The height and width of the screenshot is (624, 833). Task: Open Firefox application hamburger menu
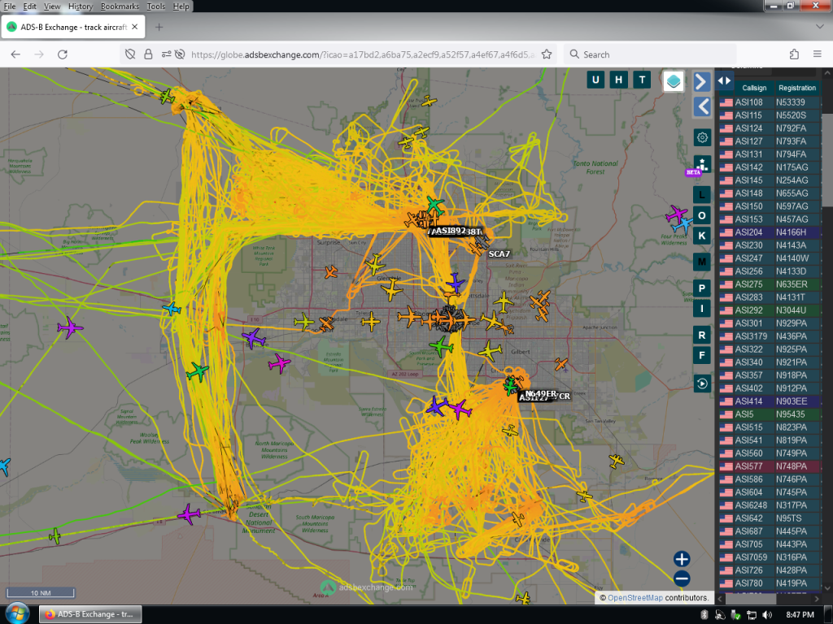pos(817,54)
